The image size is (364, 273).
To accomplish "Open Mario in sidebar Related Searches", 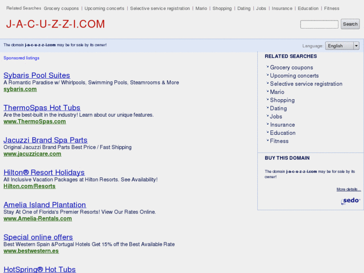I will pyautogui.click(x=277, y=92).
